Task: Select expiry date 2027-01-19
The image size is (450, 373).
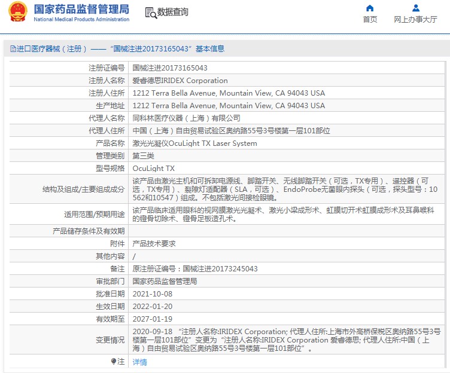Action: 153,319
